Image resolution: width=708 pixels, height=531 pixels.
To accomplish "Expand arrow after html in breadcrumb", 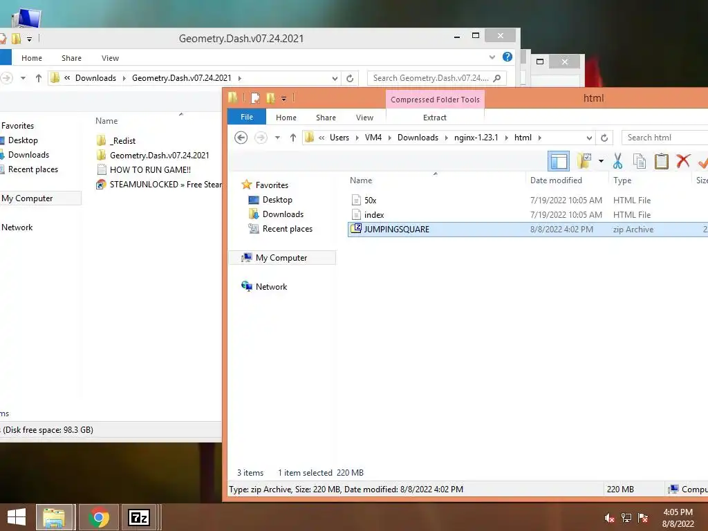I will tap(539, 138).
